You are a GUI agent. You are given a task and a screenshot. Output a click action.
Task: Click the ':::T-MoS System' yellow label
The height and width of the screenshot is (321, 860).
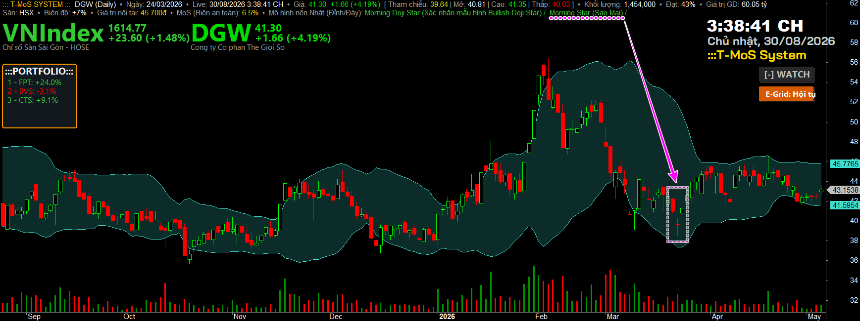click(757, 55)
